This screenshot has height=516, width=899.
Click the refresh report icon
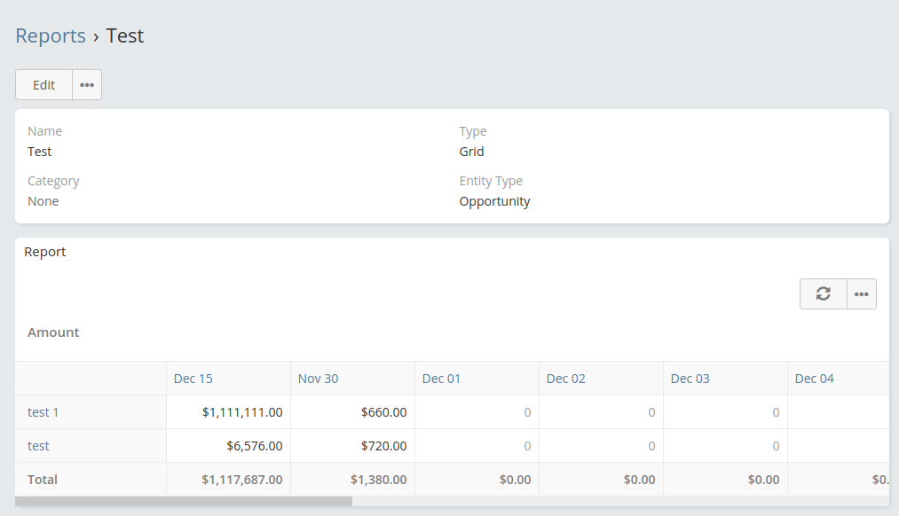pos(824,293)
